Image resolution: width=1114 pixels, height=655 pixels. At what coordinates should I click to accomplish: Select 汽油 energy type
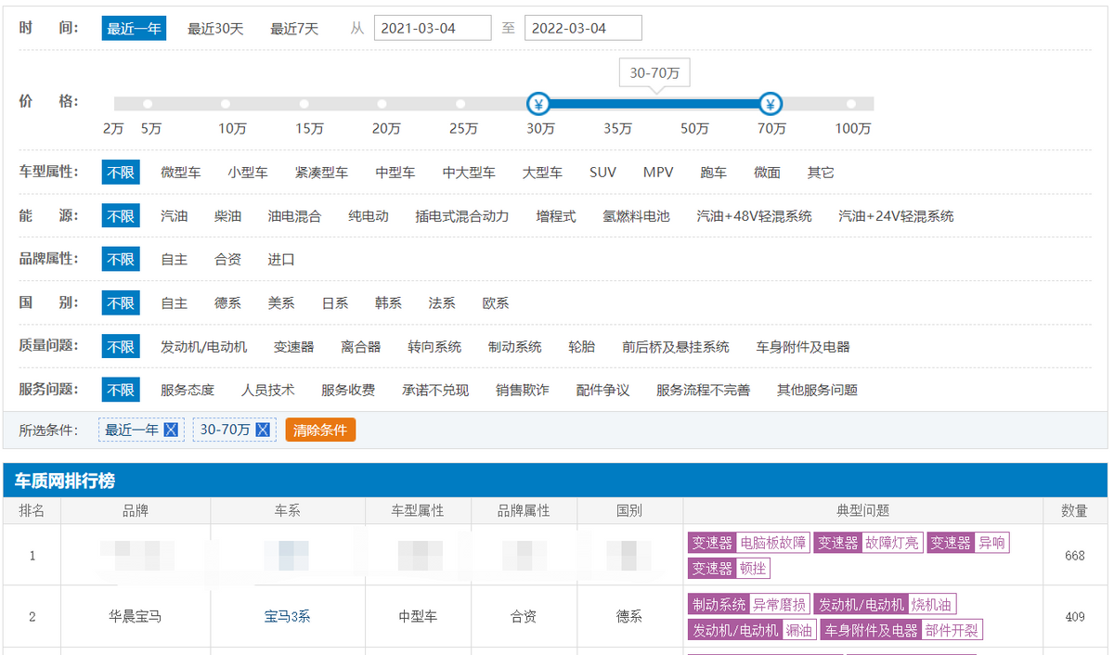click(174, 216)
